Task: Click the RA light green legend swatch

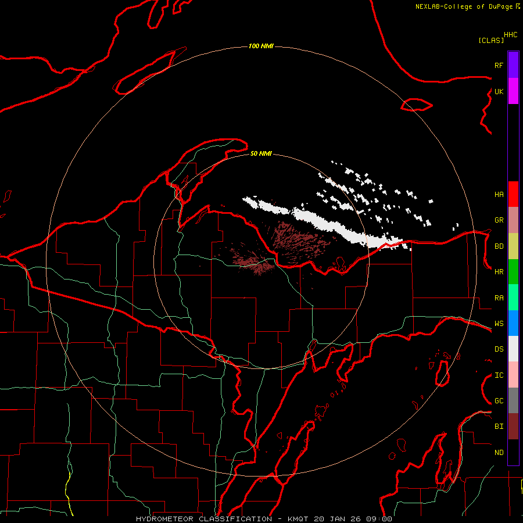Action: tap(513, 298)
